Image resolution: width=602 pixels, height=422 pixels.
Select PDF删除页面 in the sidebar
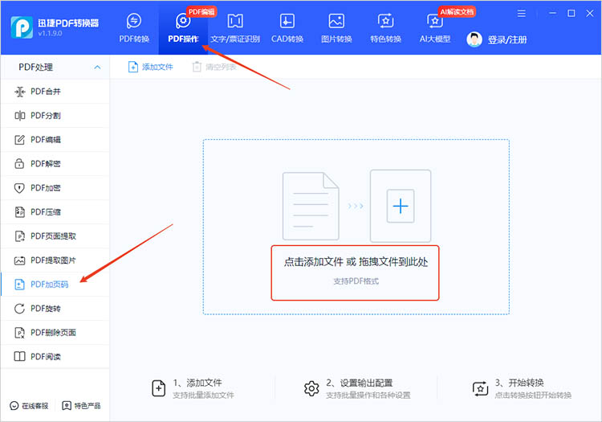(x=55, y=333)
